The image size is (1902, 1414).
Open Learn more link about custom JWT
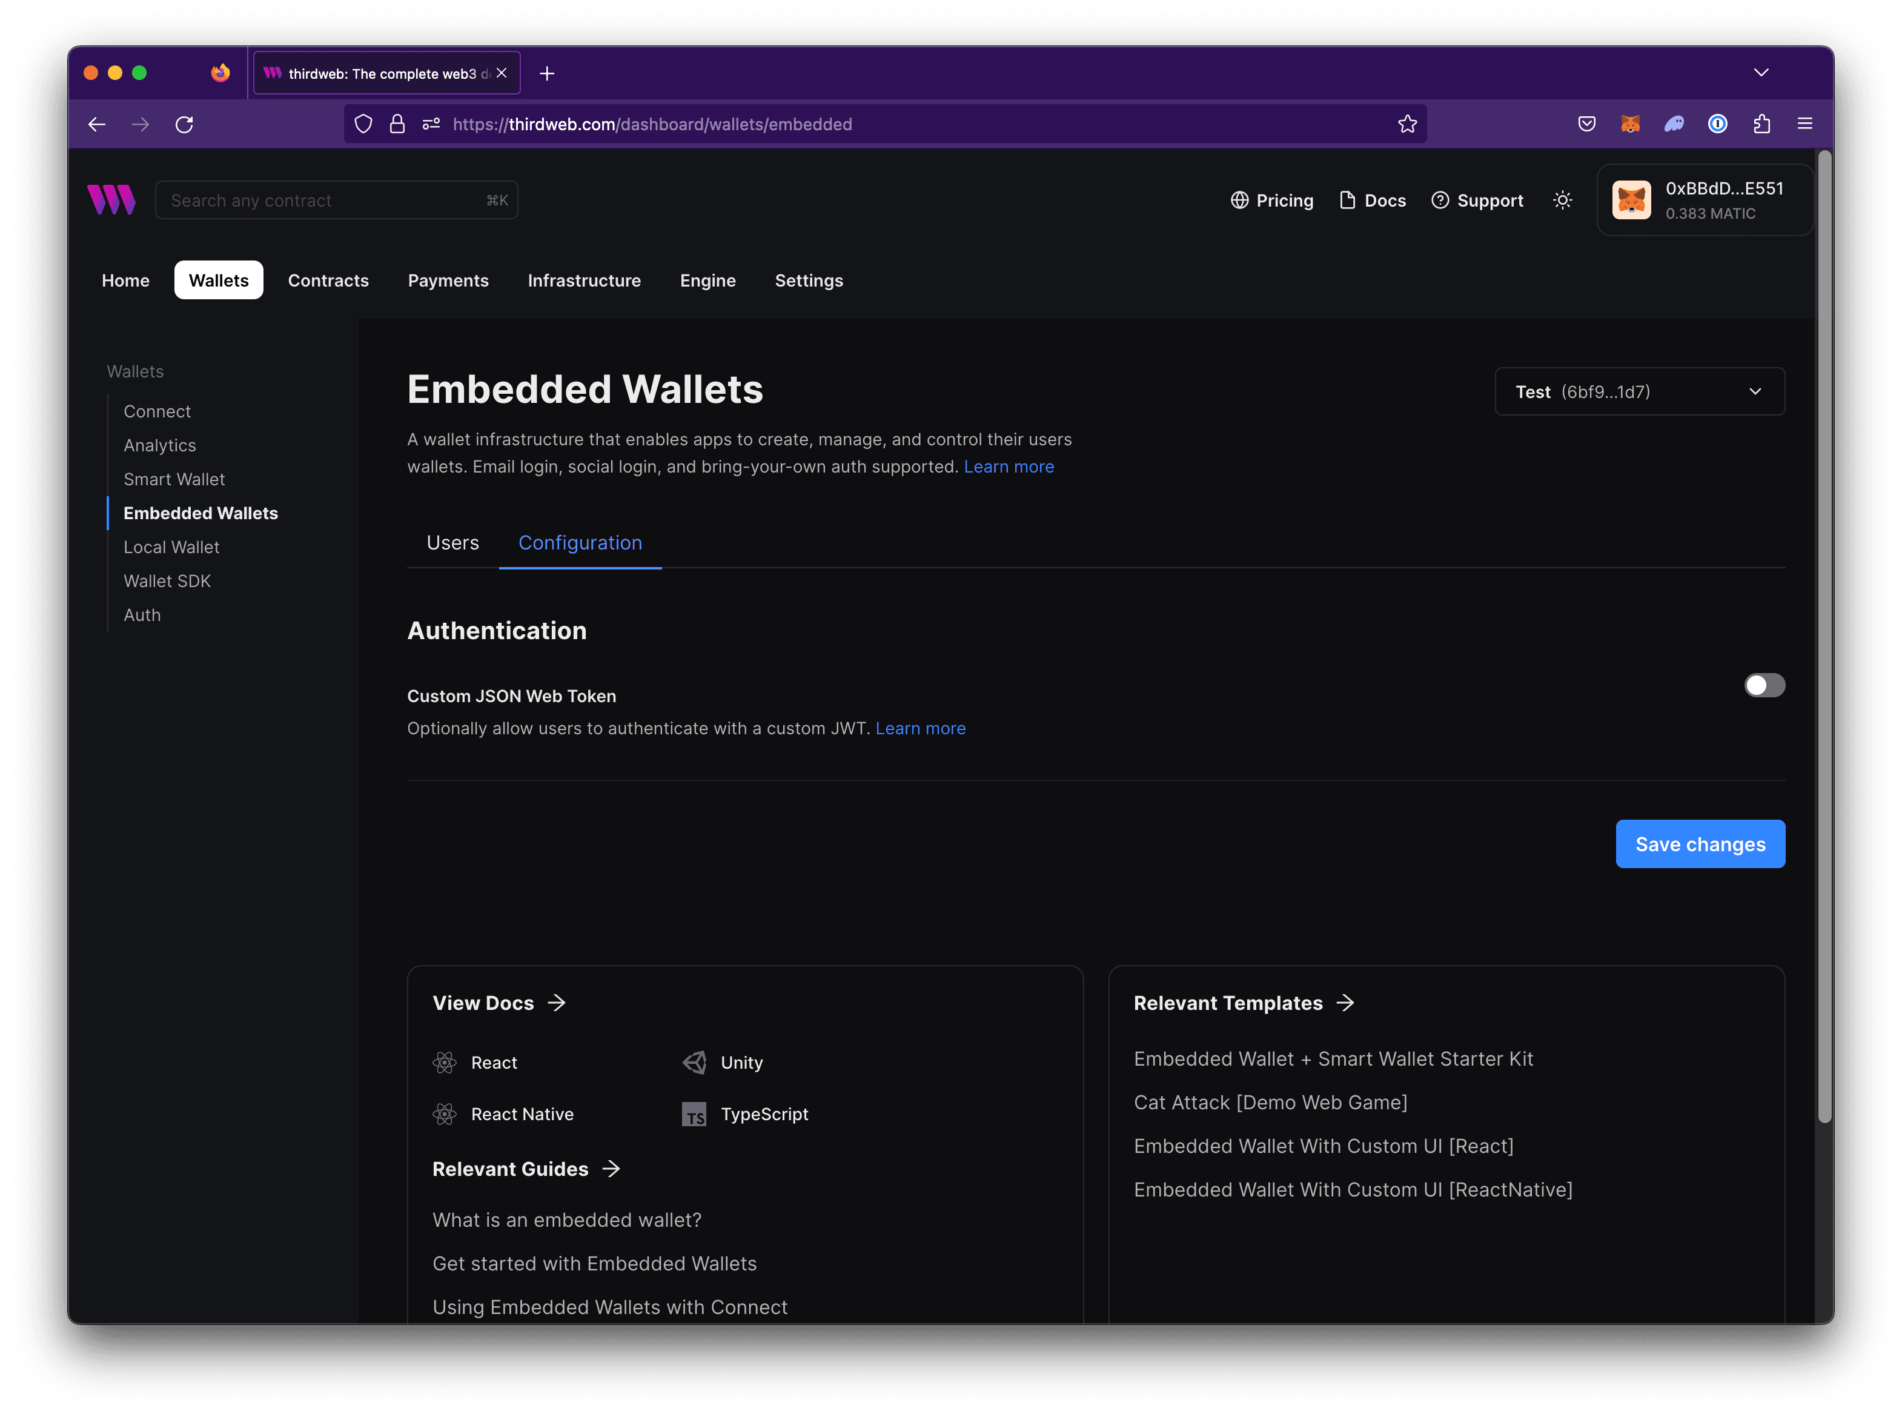tap(920, 728)
